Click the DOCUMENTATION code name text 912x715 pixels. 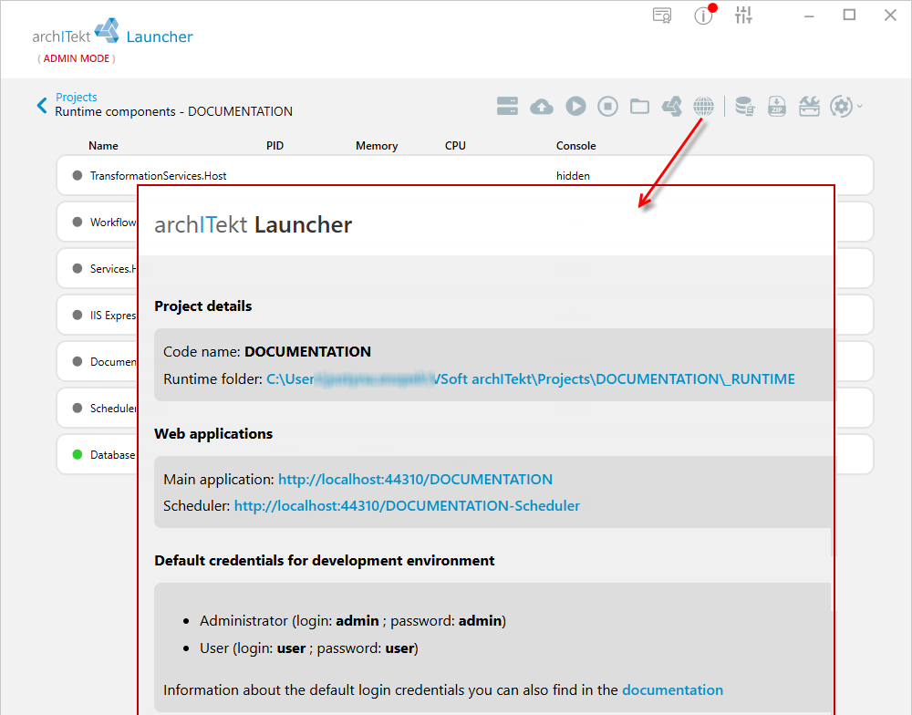point(307,352)
